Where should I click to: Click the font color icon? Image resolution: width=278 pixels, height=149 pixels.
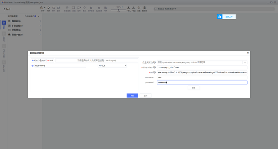[x=91, y=8]
